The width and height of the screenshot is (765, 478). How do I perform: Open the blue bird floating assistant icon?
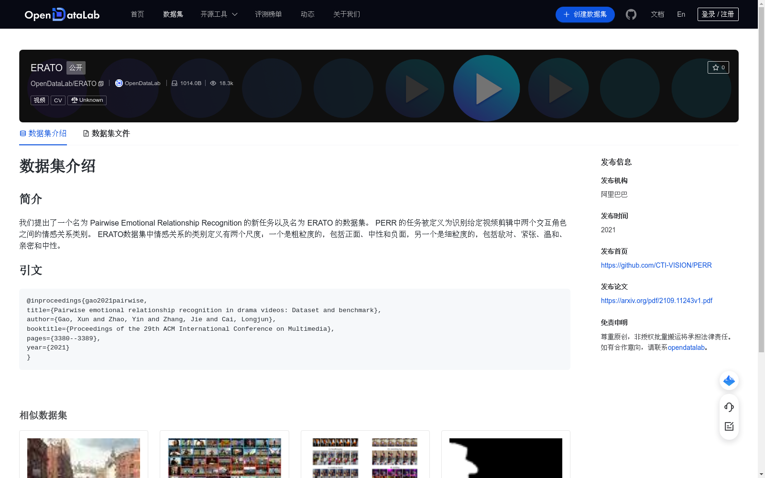729,380
